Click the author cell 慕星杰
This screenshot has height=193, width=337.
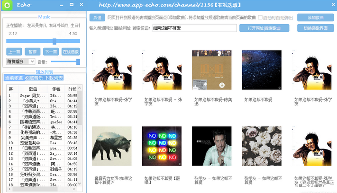point(56,138)
